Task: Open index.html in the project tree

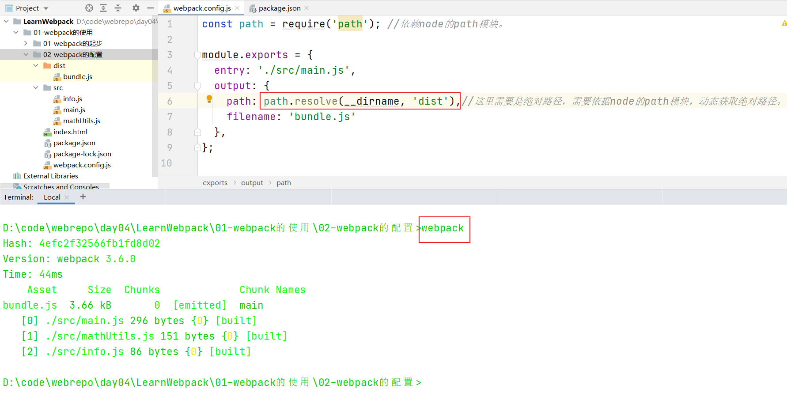Action: pyautogui.click(x=70, y=132)
